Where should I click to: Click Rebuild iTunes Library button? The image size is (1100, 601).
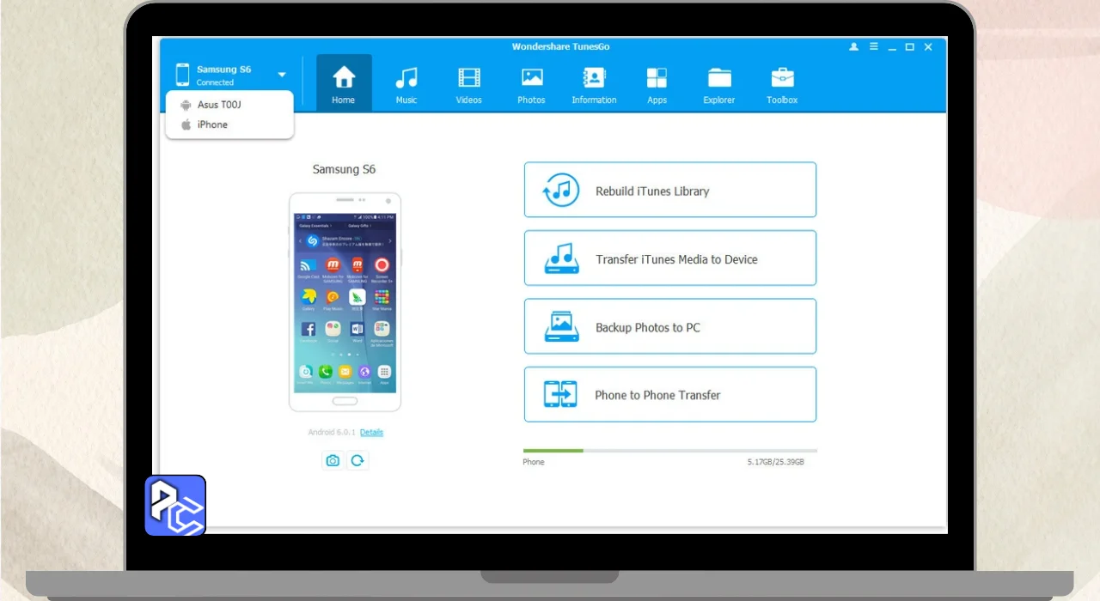point(670,190)
